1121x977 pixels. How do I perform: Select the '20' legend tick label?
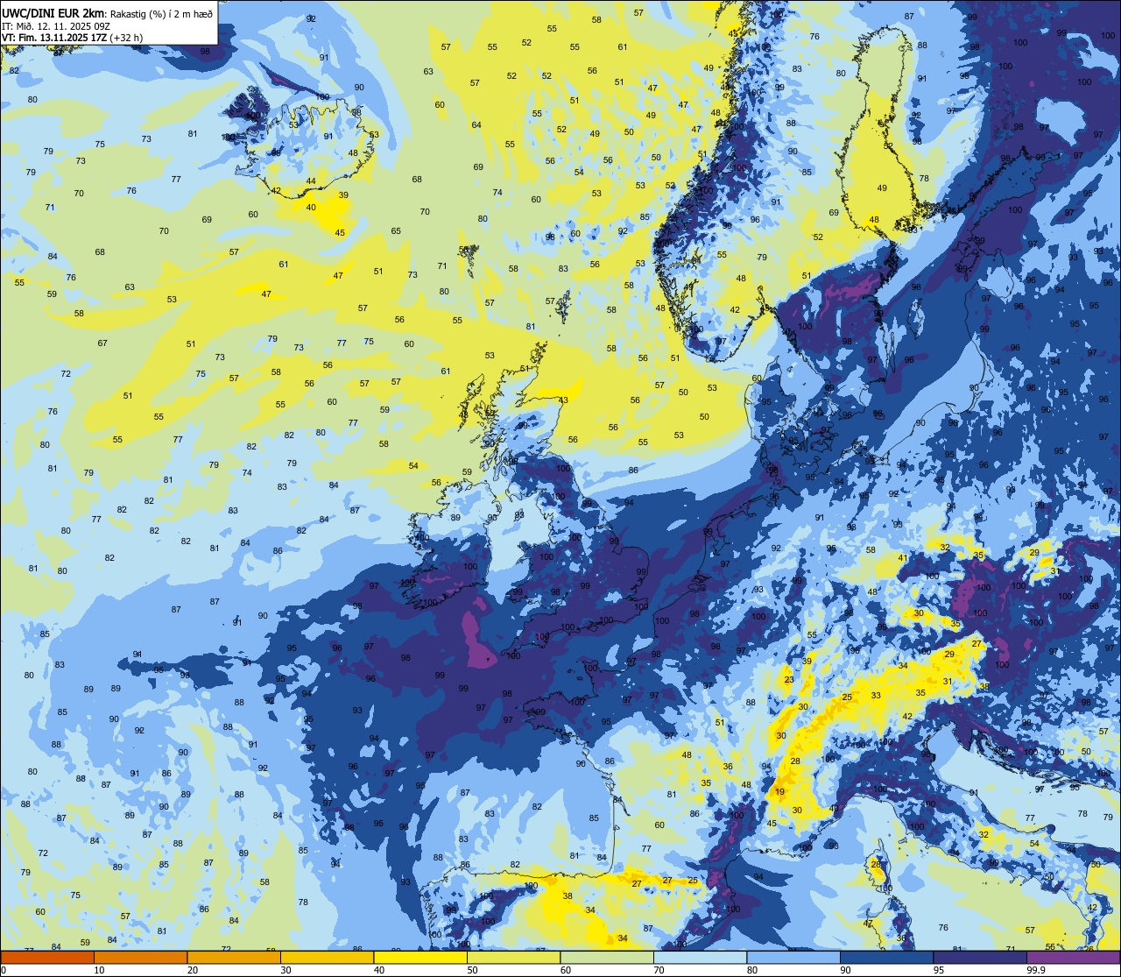tap(192, 970)
